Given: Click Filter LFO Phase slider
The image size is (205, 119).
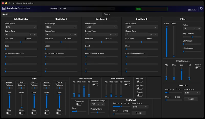Looking at the screenshot, I should 174,100.
